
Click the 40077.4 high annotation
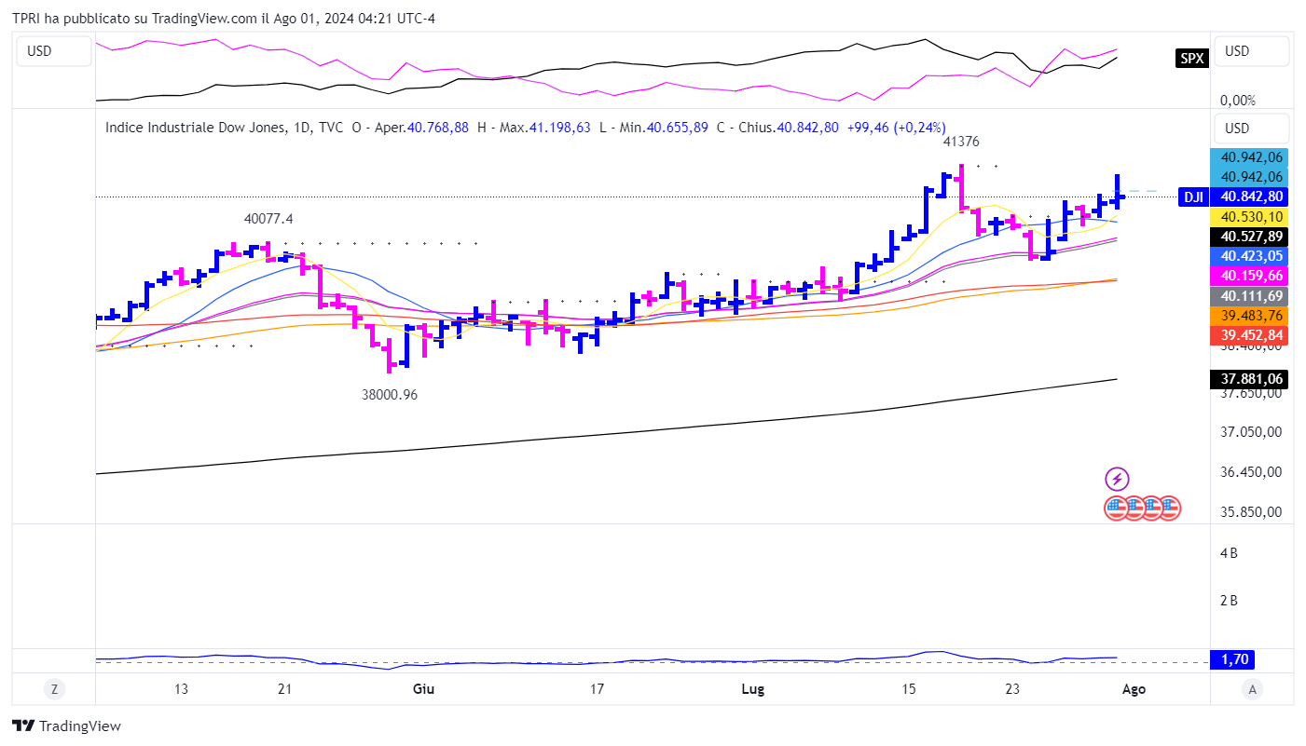pos(268,219)
